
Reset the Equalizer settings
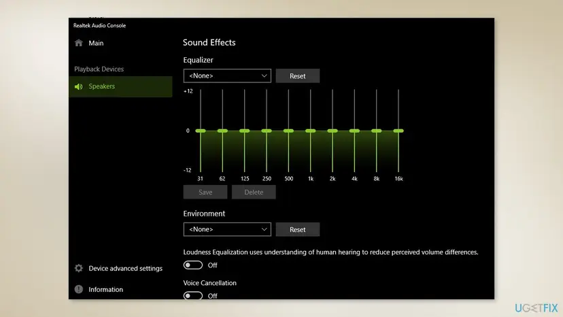(298, 76)
